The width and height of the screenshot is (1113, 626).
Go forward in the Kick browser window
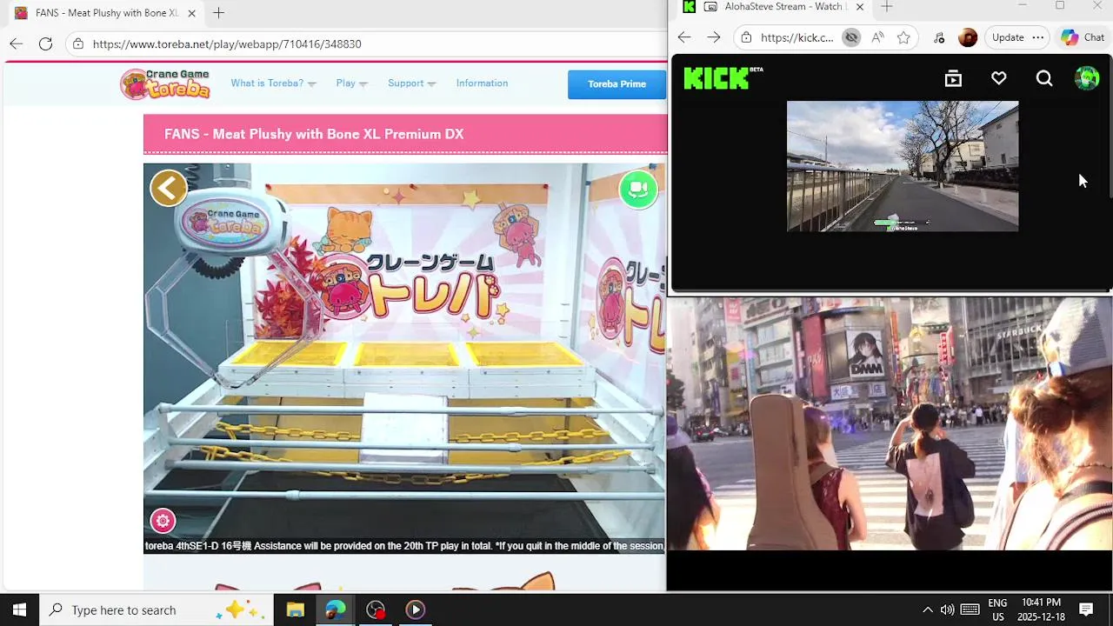pyautogui.click(x=714, y=37)
